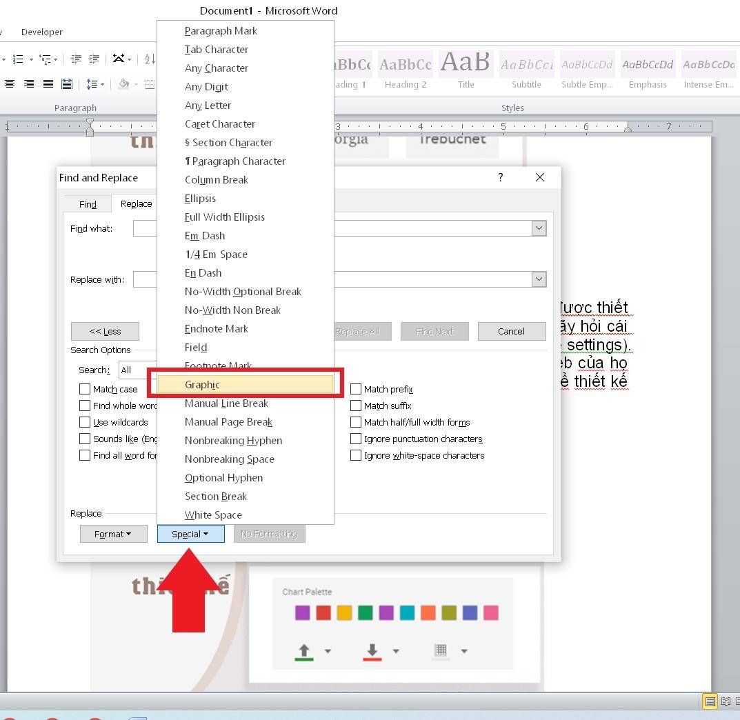The image size is (740, 720).
Task: Expand the Multilevel List dropdown arrow
Action: click(x=55, y=59)
